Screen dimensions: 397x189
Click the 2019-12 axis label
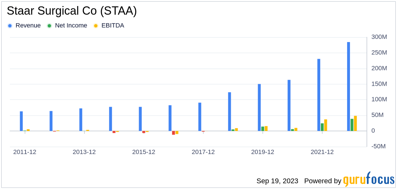(x=262, y=152)
